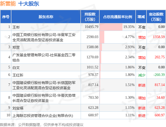166x127 pixels.
Task: Click 增加 status in 华夏优势 row
Action: [x=142, y=98]
